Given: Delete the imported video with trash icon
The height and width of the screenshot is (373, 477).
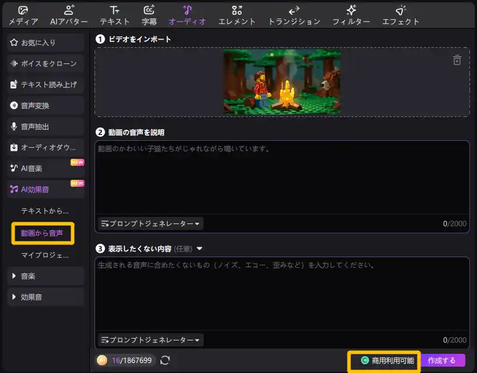Looking at the screenshot, I should 457,60.
